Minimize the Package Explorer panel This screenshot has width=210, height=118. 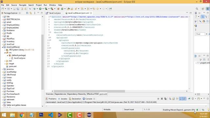tap(38, 13)
